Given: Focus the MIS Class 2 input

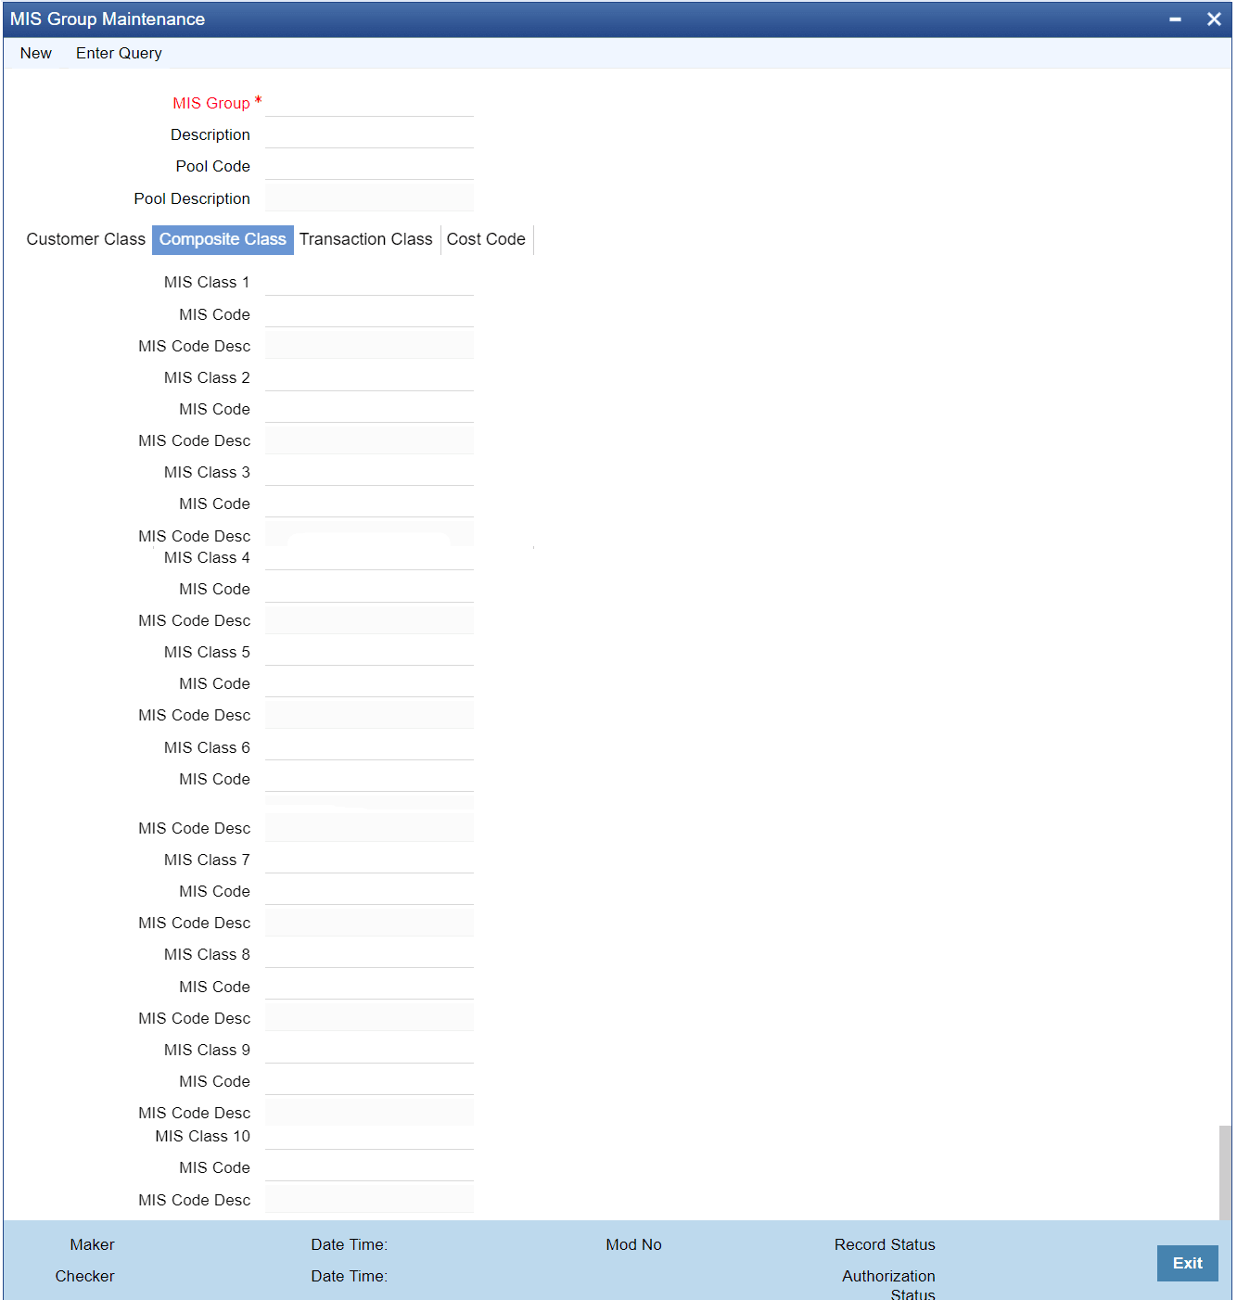Looking at the screenshot, I should pos(369,377).
